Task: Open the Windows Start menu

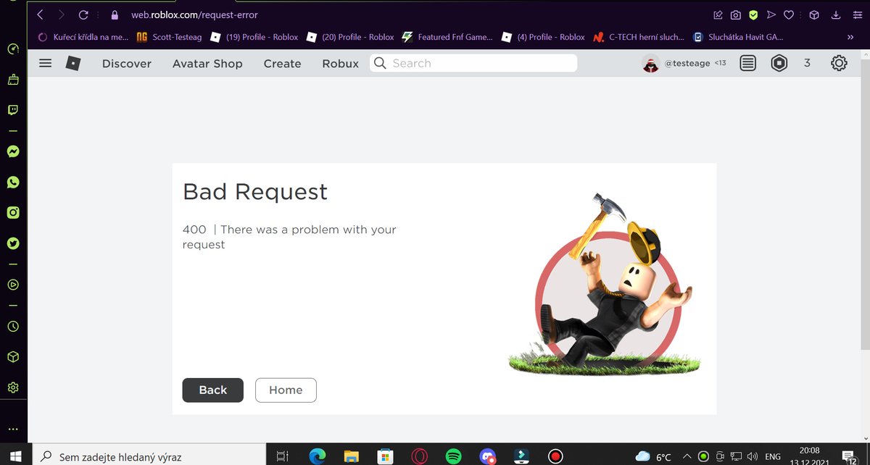Action: pos(16,456)
